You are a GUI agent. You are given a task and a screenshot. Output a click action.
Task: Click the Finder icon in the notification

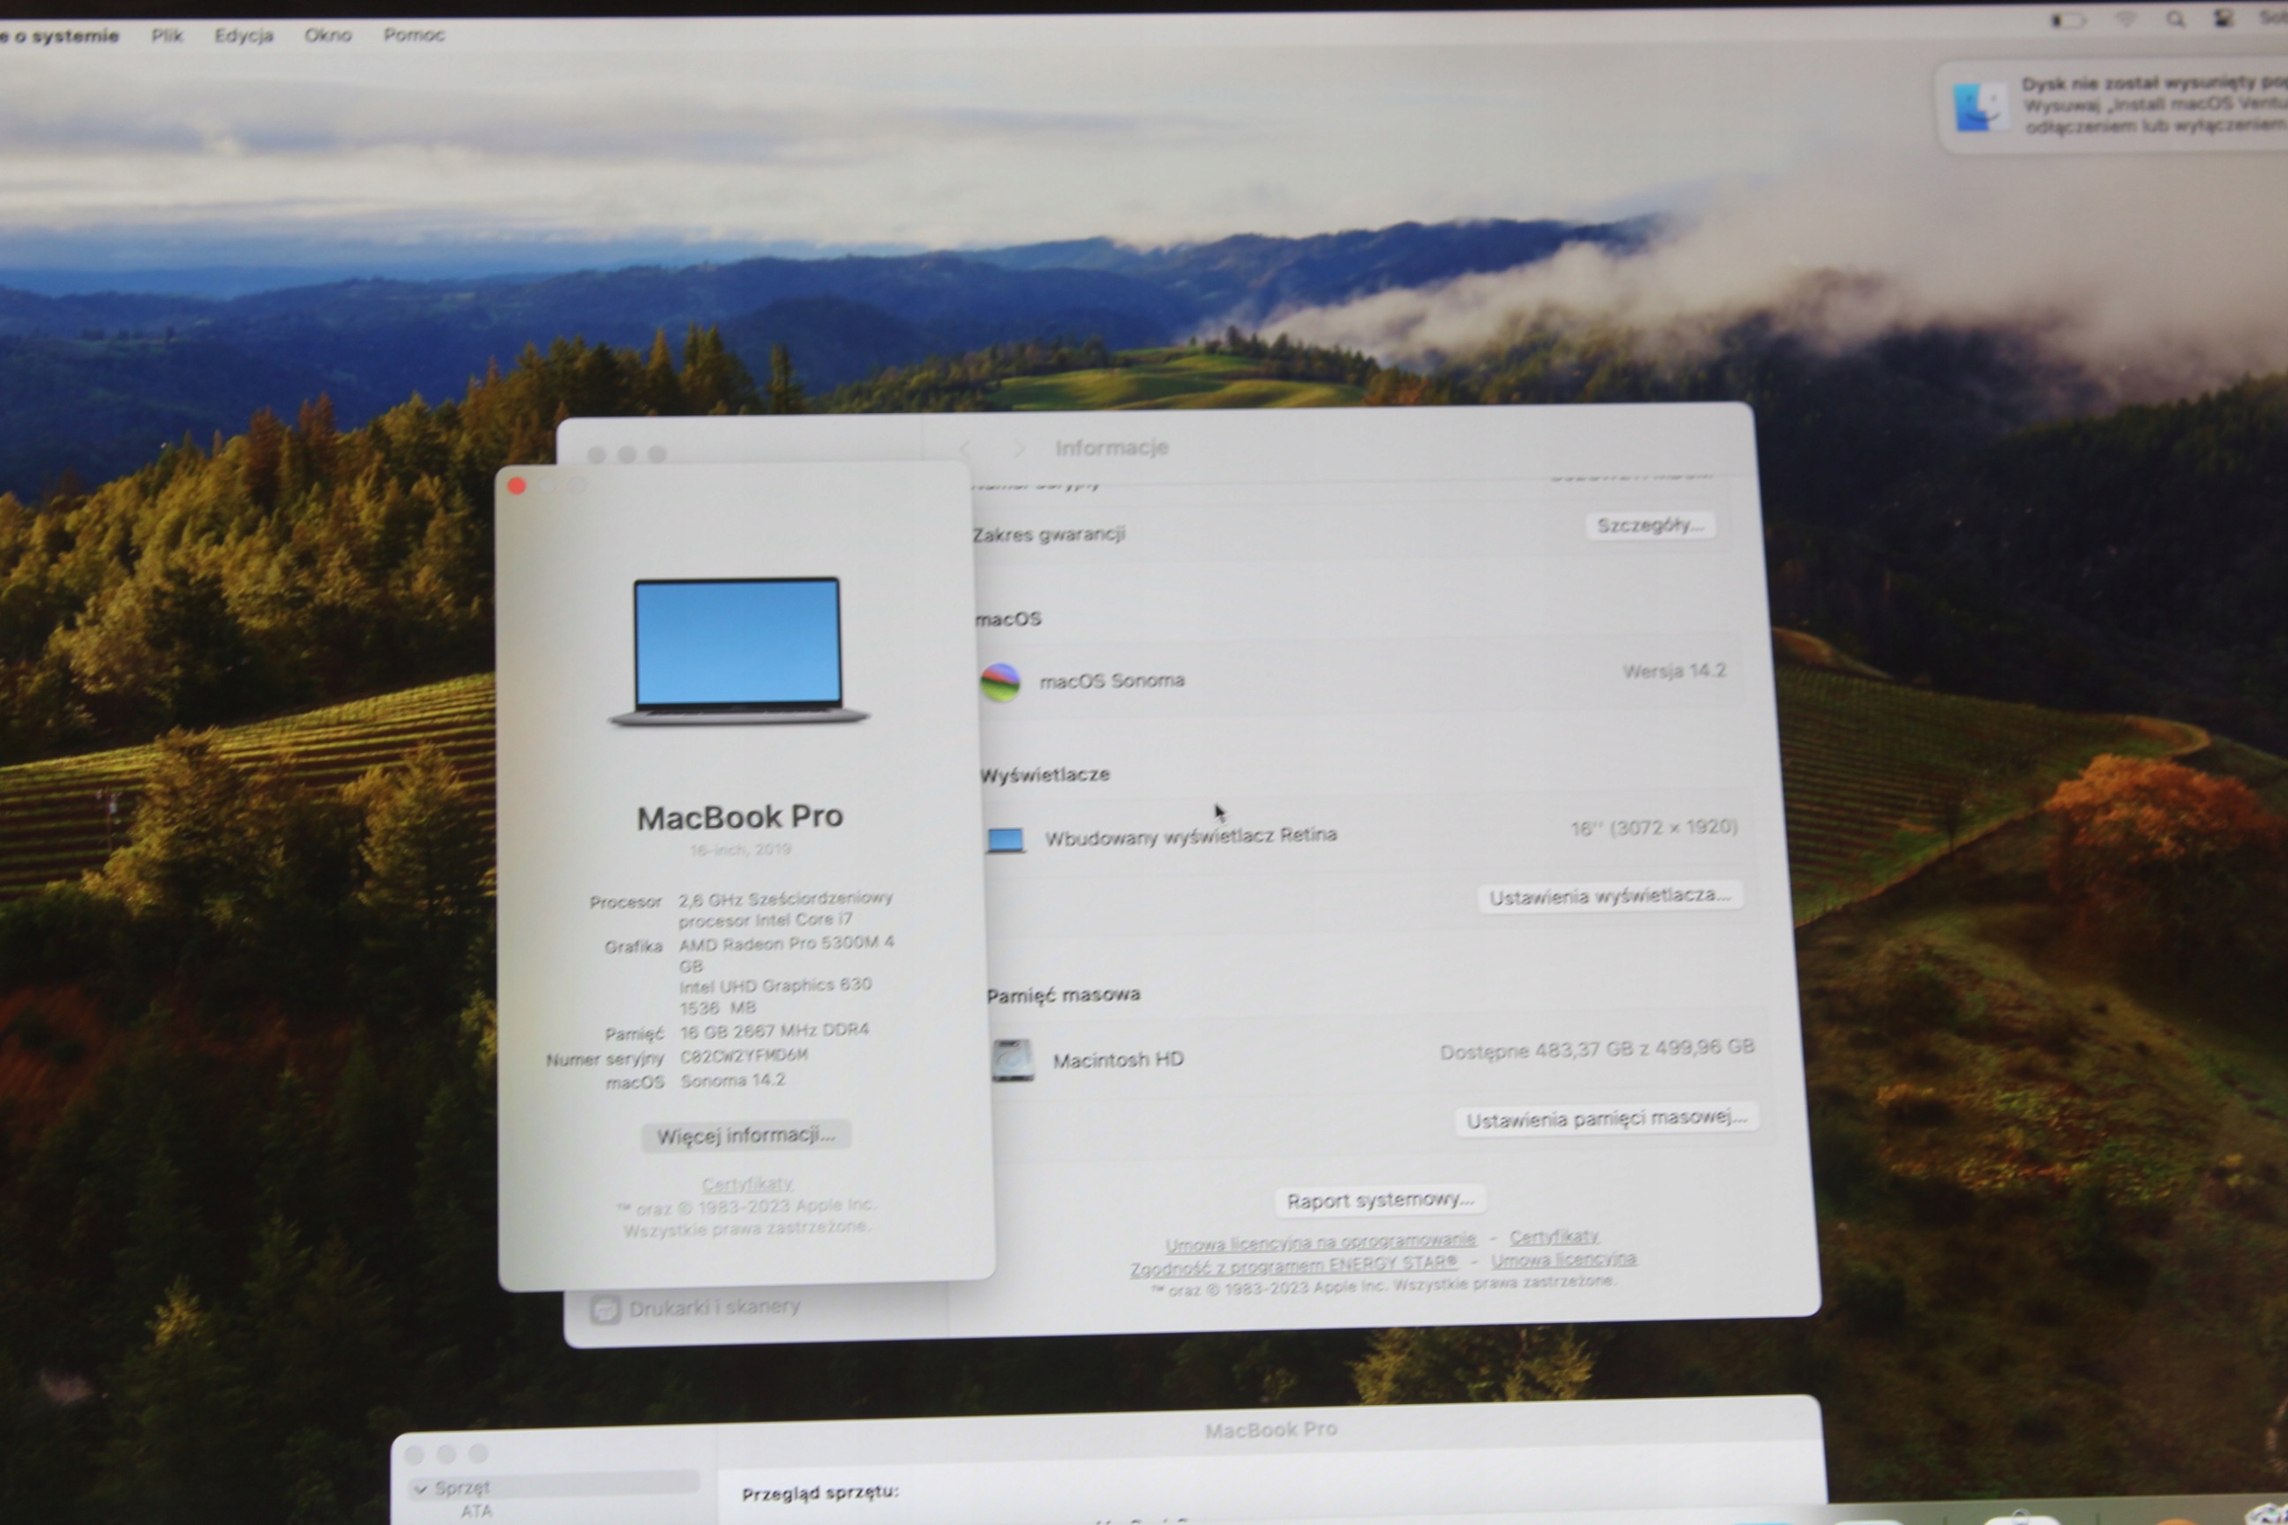click(x=1981, y=107)
